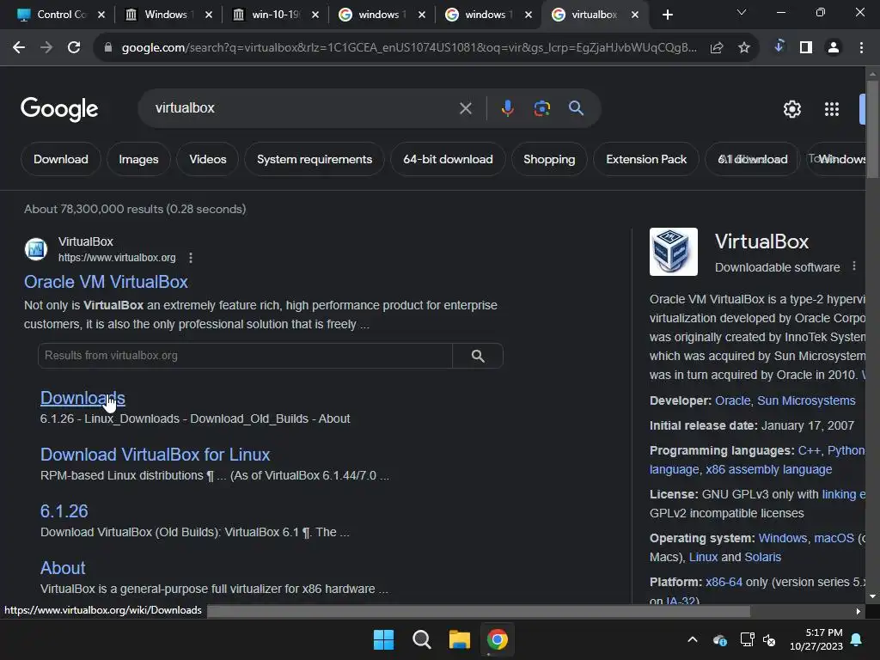
Task: Click the virtualbox.org site search magnifier
Action: click(478, 356)
